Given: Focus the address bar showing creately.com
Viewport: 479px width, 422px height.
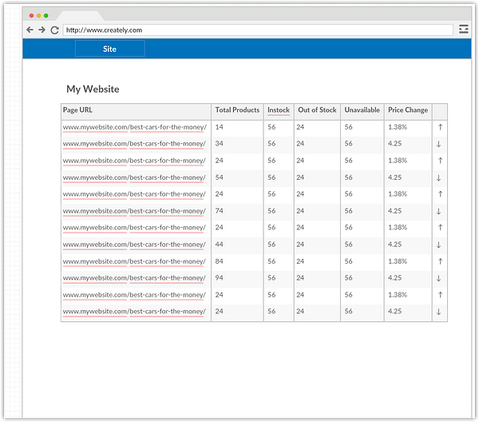Looking at the screenshot, I should [258, 30].
